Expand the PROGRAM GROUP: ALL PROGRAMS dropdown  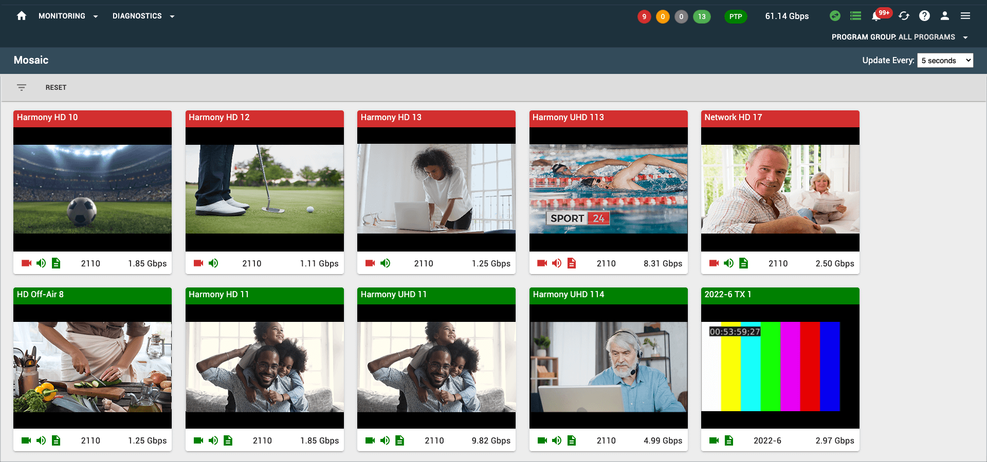pos(900,37)
